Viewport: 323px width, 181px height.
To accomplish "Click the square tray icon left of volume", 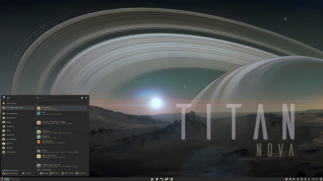I will click(x=286, y=179).
